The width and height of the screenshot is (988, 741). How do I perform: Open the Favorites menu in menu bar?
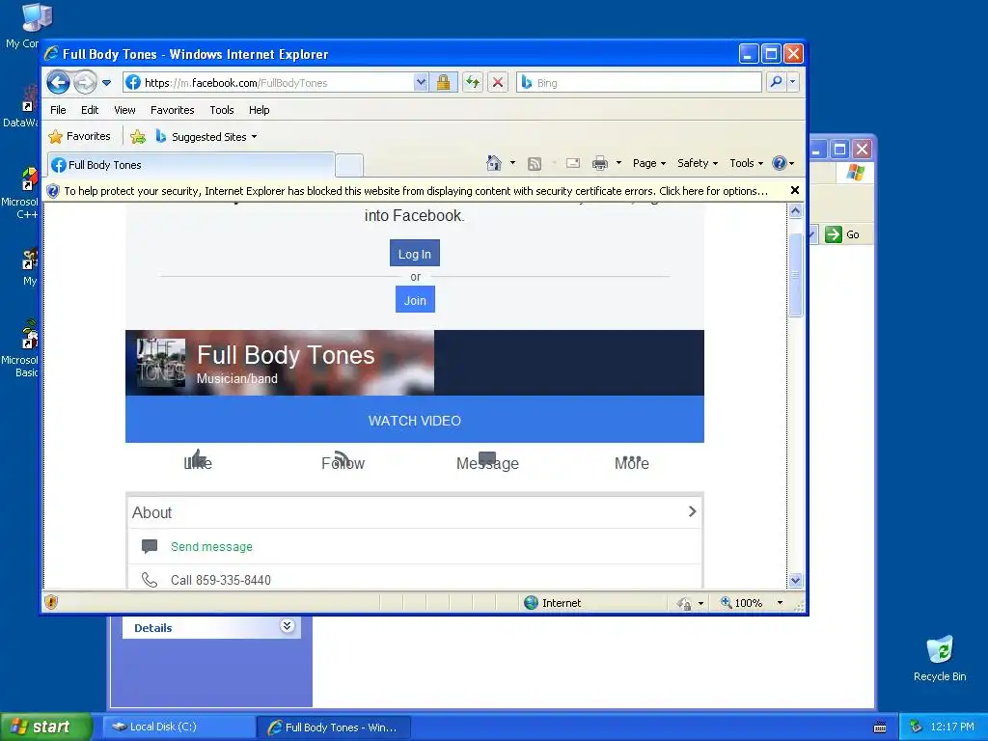[x=172, y=110]
